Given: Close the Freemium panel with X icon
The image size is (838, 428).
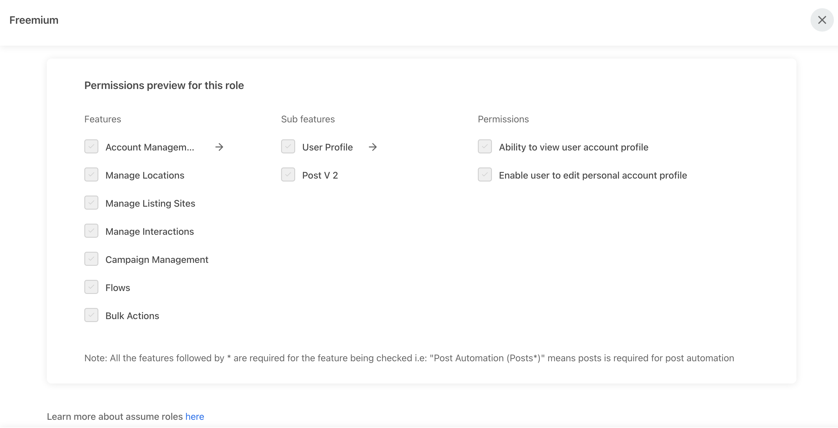Looking at the screenshot, I should [x=822, y=20].
